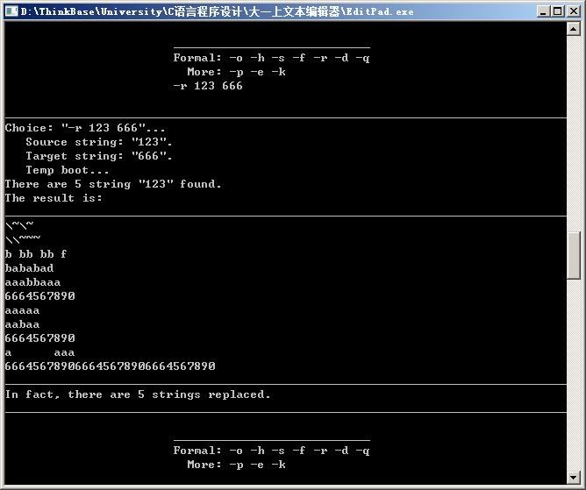Click the scrollbar up arrow
586x490 pixels.
click(574, 29)
